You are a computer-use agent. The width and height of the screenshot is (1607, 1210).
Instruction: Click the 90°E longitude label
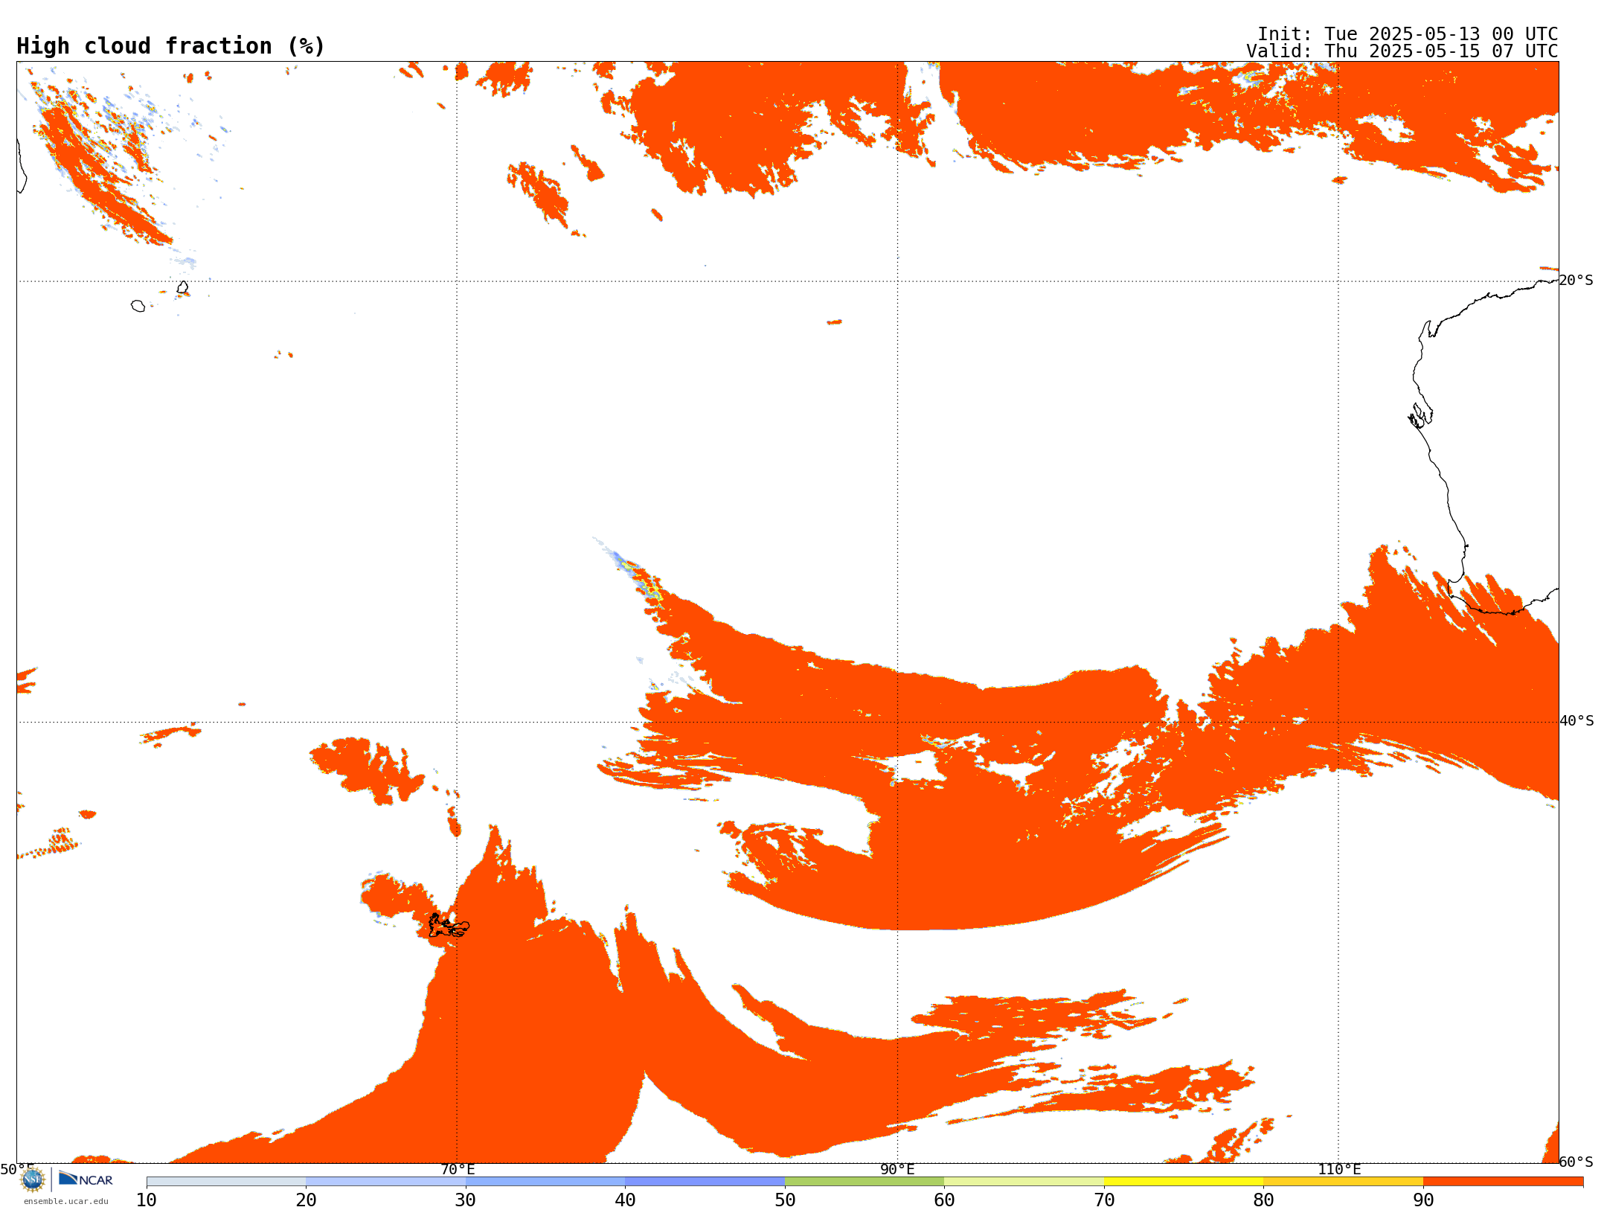(x=897, y=1170)
